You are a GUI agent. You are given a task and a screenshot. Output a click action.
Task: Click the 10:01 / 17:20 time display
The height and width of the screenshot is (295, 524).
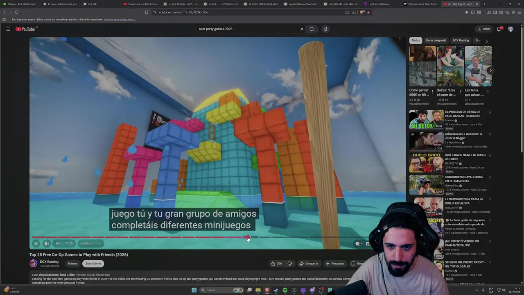click(64, 243)
